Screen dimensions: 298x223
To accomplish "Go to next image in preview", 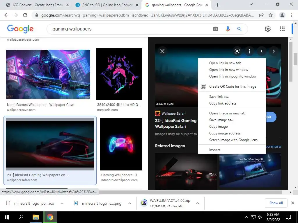I will 274,51.
